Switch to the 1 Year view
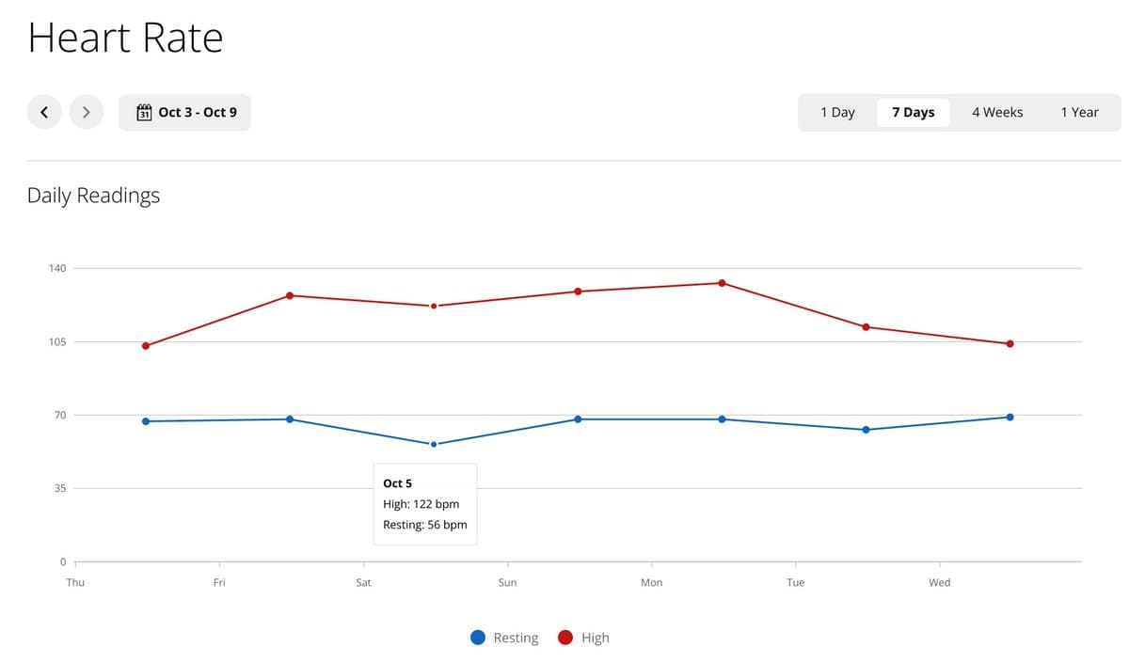The image size is (1129, 663). click(1079, 112)
